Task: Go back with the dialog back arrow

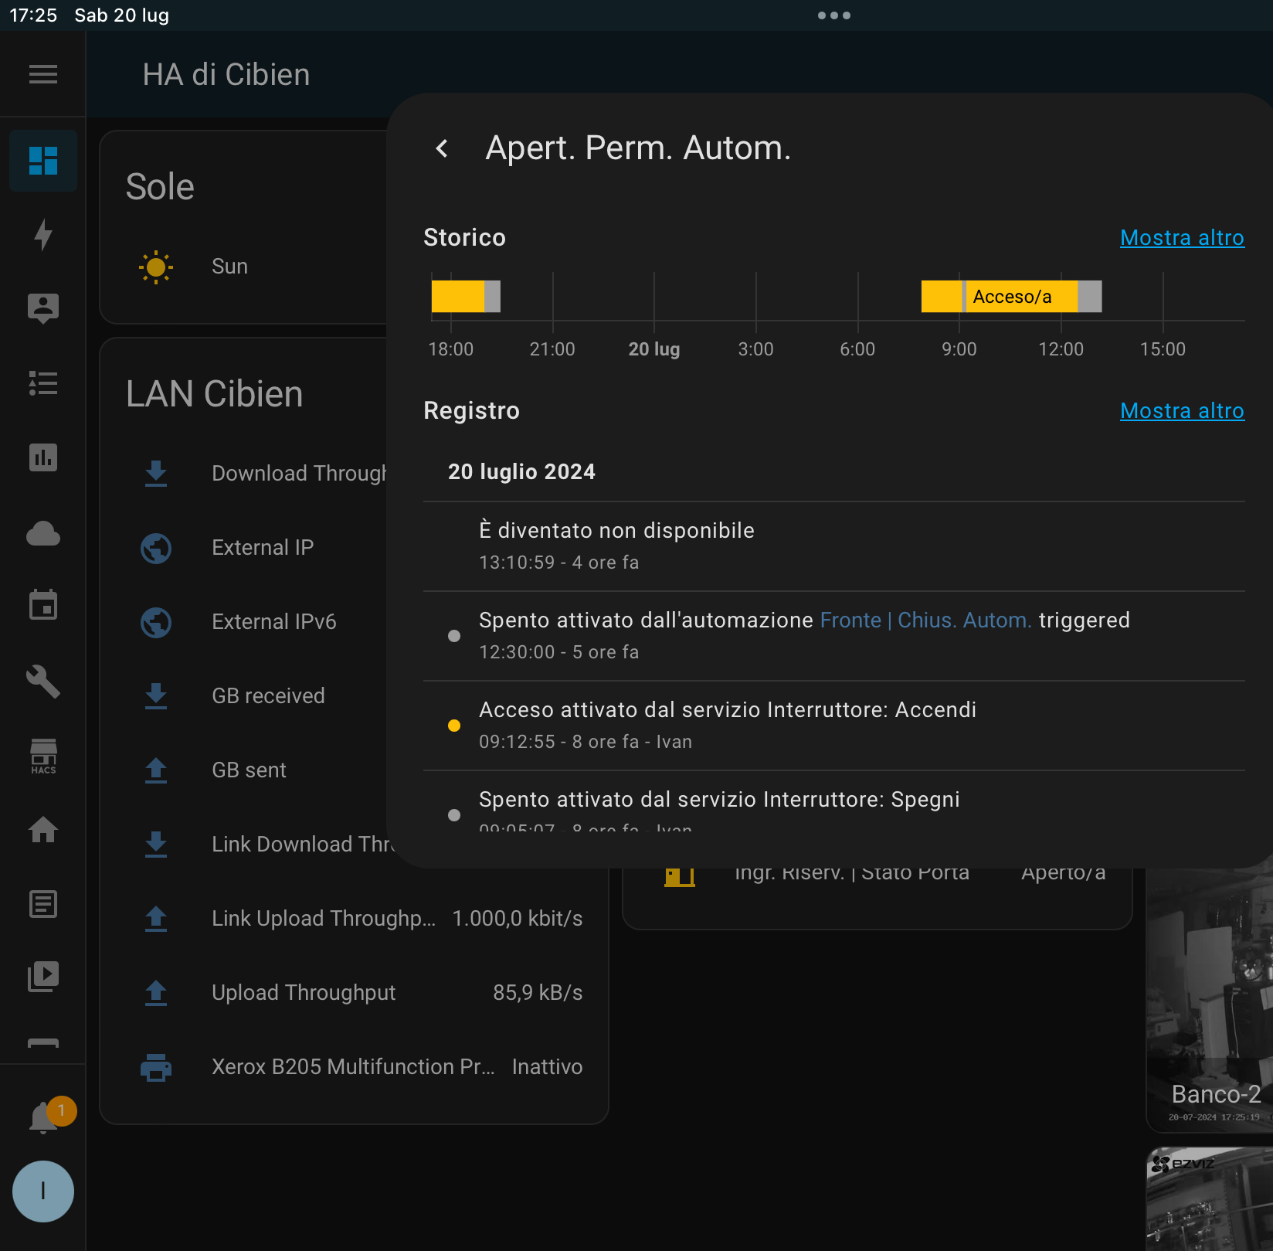Action: (x=442, y=148)
